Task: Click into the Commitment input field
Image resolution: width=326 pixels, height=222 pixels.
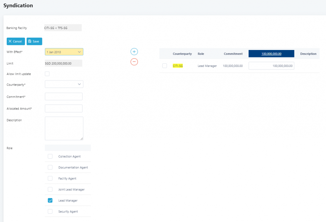Action: click(x=64, y=96)
